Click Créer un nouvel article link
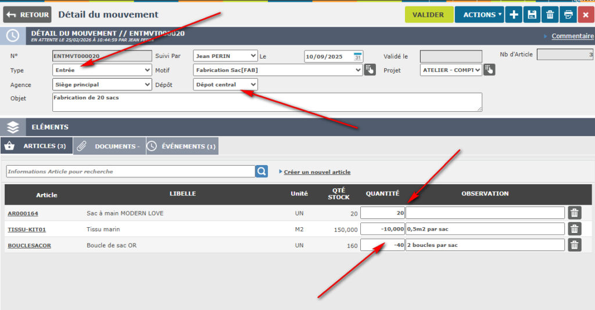The width and height of the screenshot is (595, 310). click(x=317, y=172)
